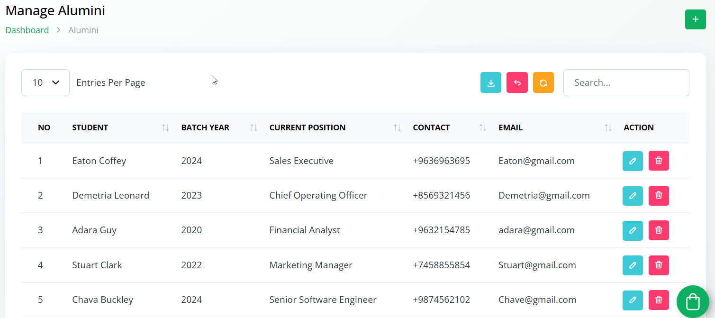Click the Search input field
Image resolution: width=715 pixels, height=318 pixels.
(x=626, y=82)
